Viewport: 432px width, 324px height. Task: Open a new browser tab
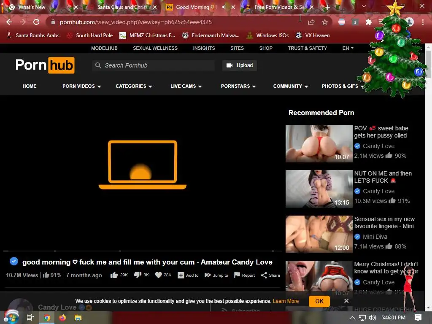coord(327,8)
